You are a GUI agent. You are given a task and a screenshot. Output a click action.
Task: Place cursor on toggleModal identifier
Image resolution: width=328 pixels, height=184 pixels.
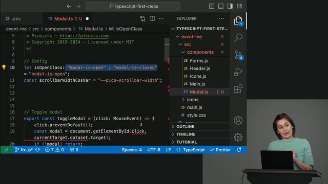[x=71, y=119]
